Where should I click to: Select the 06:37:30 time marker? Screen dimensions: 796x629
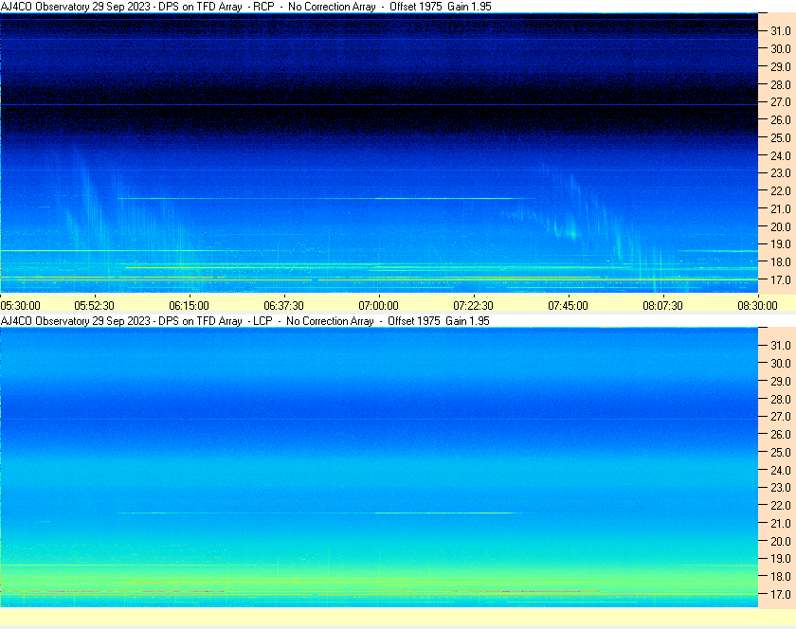click(284, 305)
